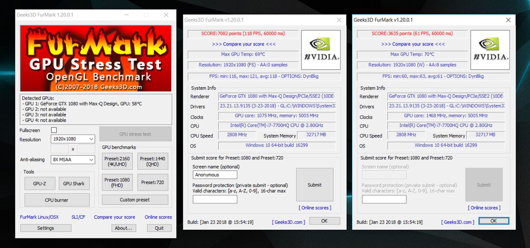This screenshot has height=248, width=530.
Task: Click the custom height field right of x
Action: [x=86, y=149]
